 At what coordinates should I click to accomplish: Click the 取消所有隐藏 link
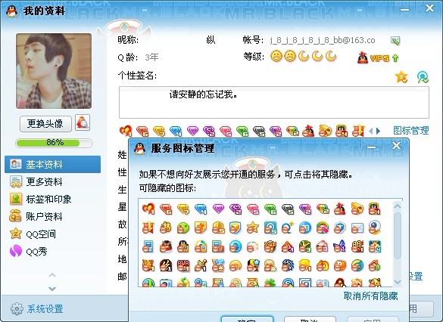370,296
